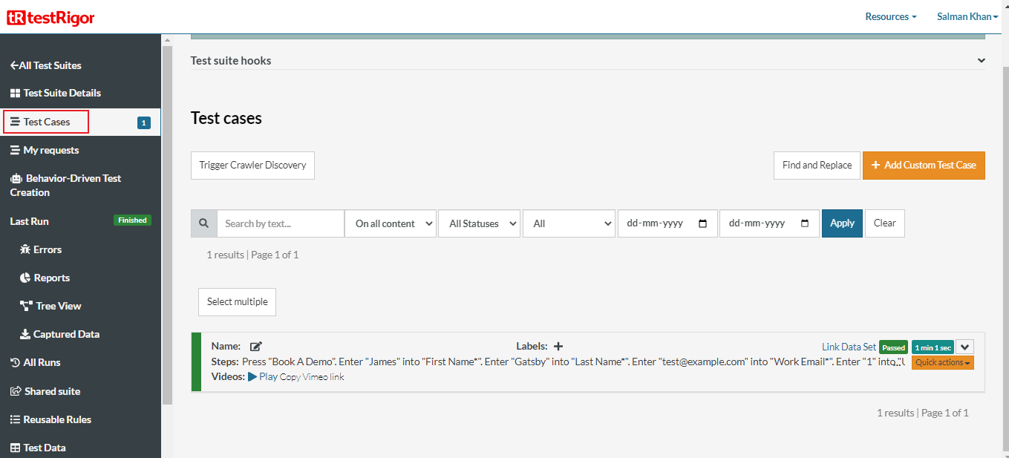Open the Resources menu
Image resolution: width=1009 pixels, height=458 pixels.
pos(890,16)
